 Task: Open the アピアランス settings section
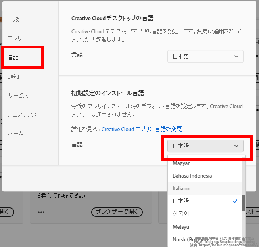[22, 115]
